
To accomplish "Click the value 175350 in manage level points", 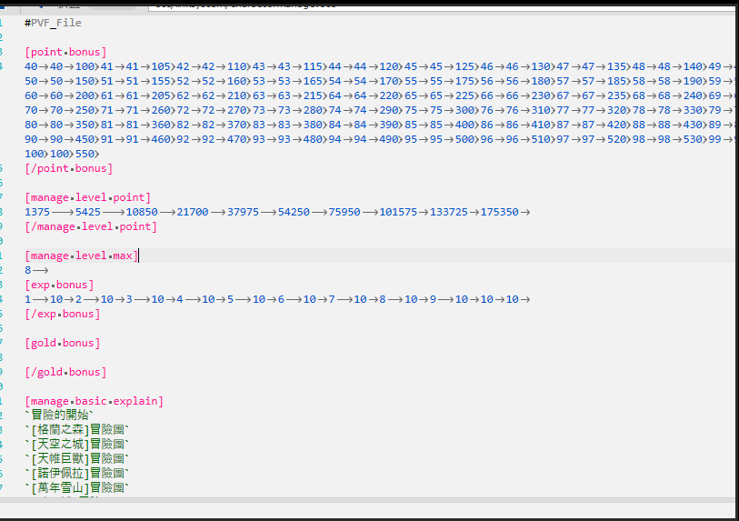I will coord(500,212).
